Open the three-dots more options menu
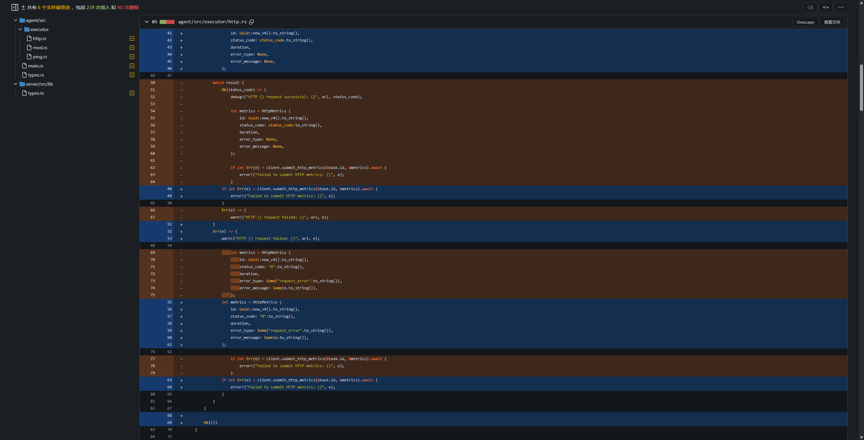 coord(841,7)
